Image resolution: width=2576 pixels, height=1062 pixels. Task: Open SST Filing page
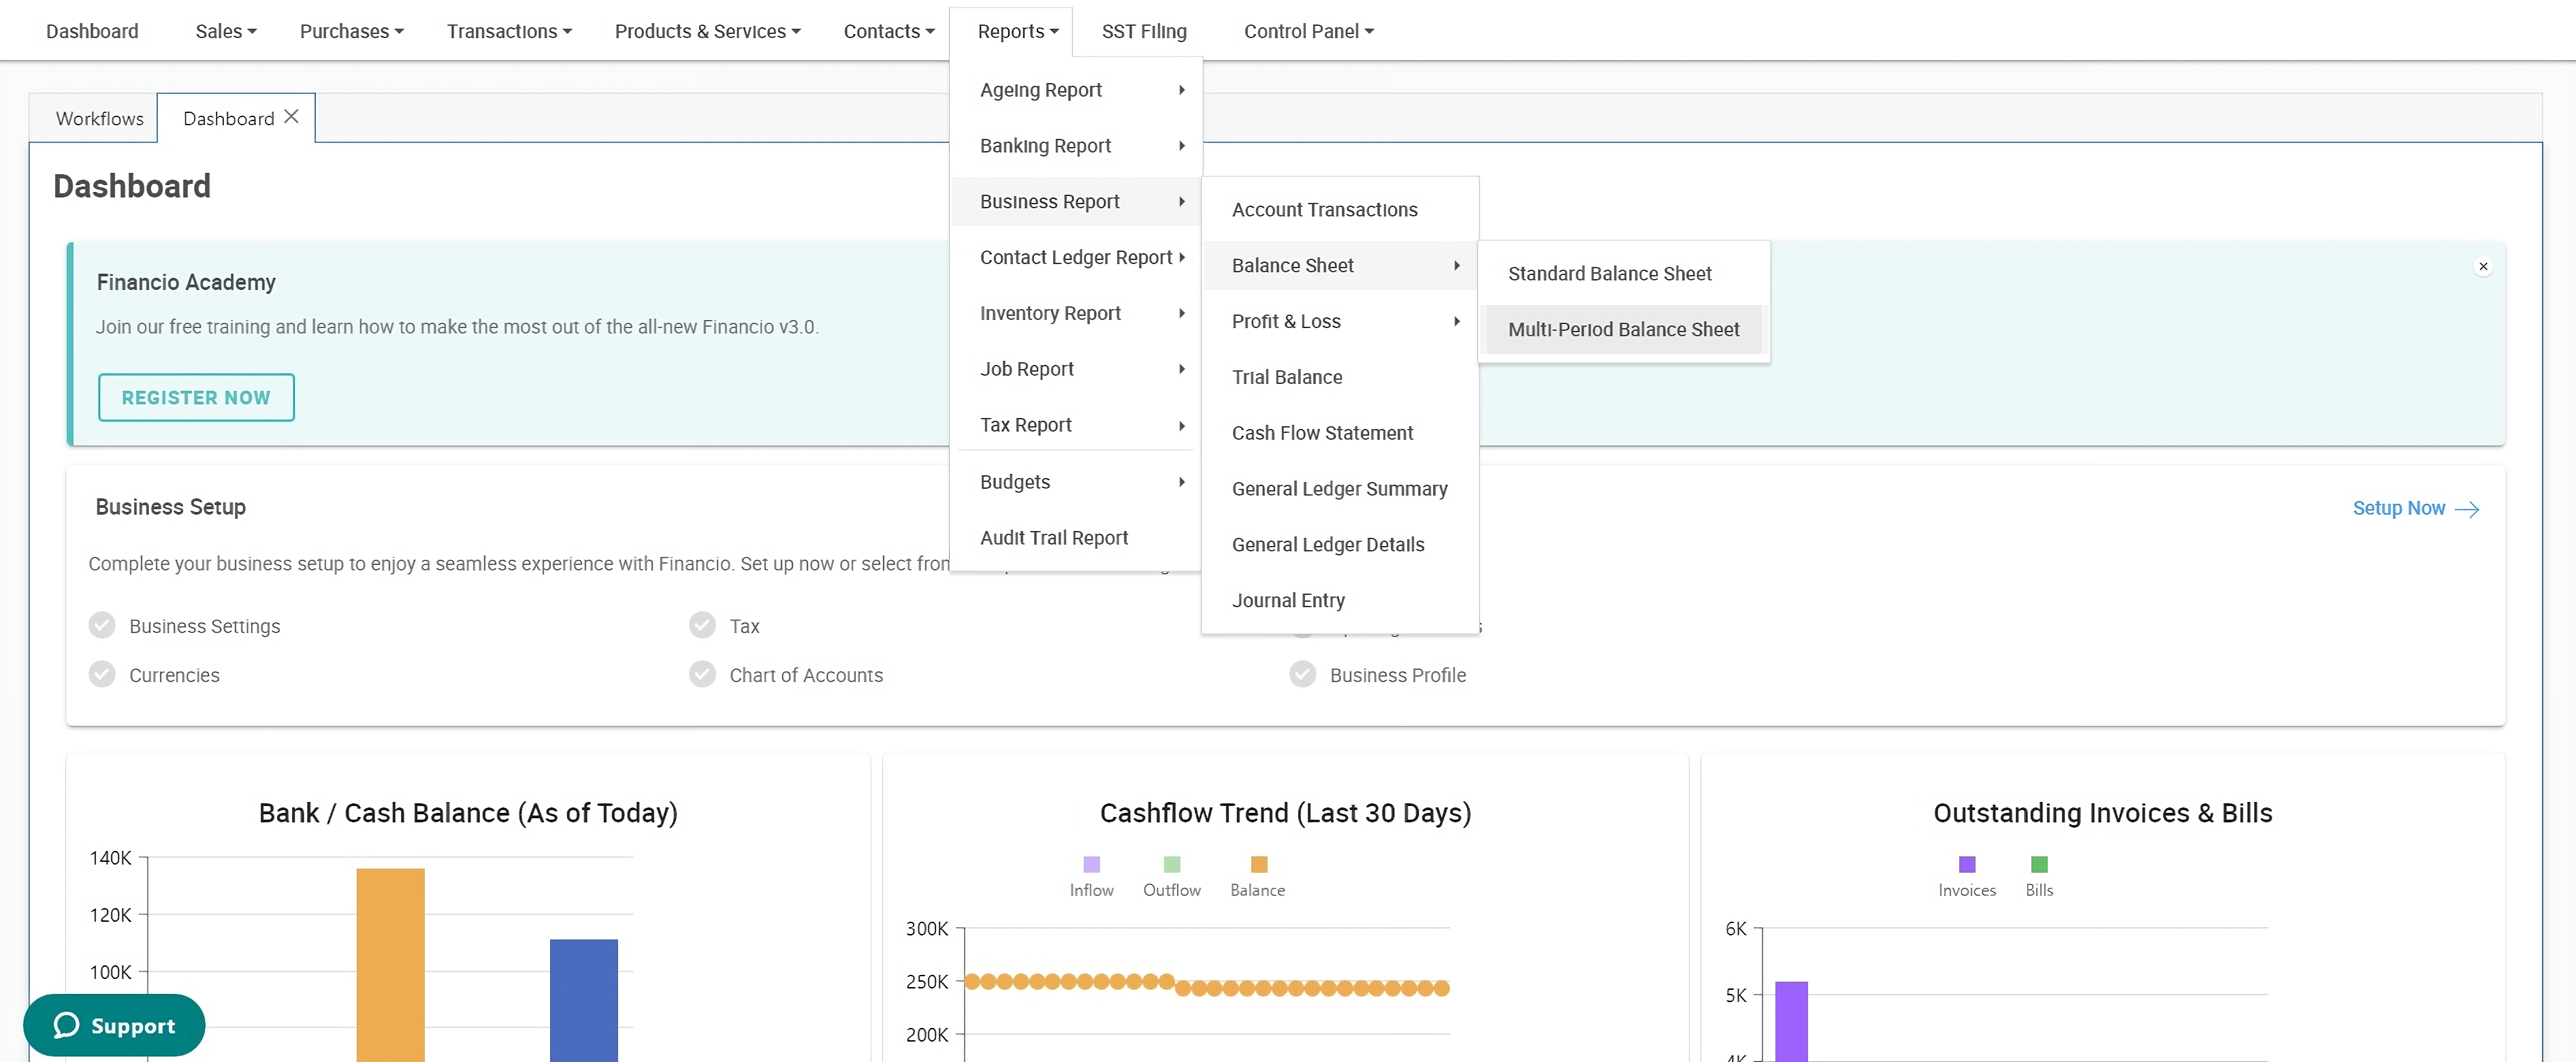point(1143,31)
